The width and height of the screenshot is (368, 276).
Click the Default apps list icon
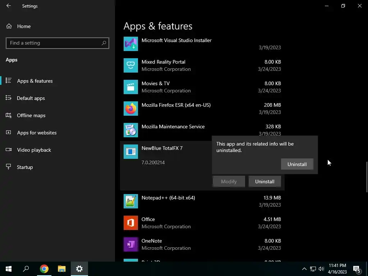9,98
